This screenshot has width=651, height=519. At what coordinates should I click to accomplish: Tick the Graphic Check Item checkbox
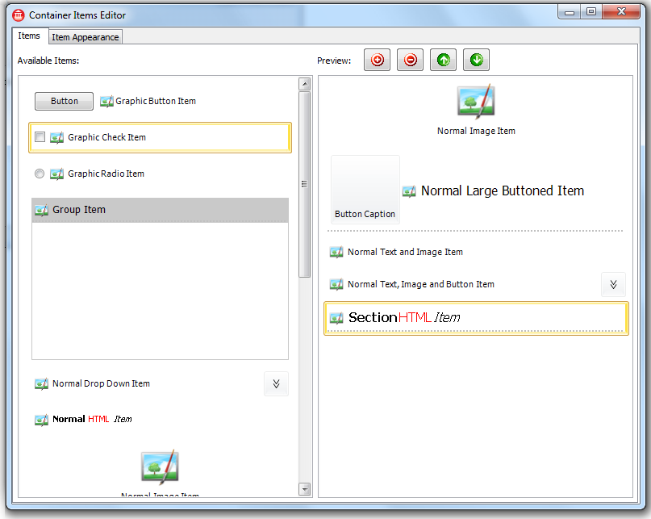pos(40,137)
